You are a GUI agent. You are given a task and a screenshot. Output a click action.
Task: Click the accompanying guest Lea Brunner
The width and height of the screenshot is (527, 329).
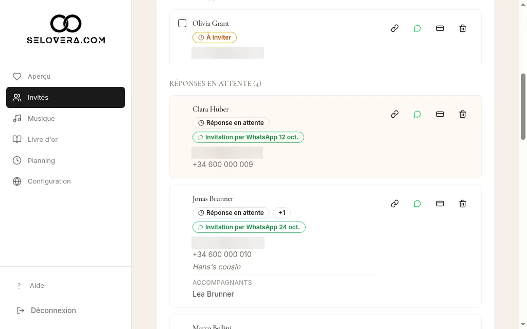point(213,294)
